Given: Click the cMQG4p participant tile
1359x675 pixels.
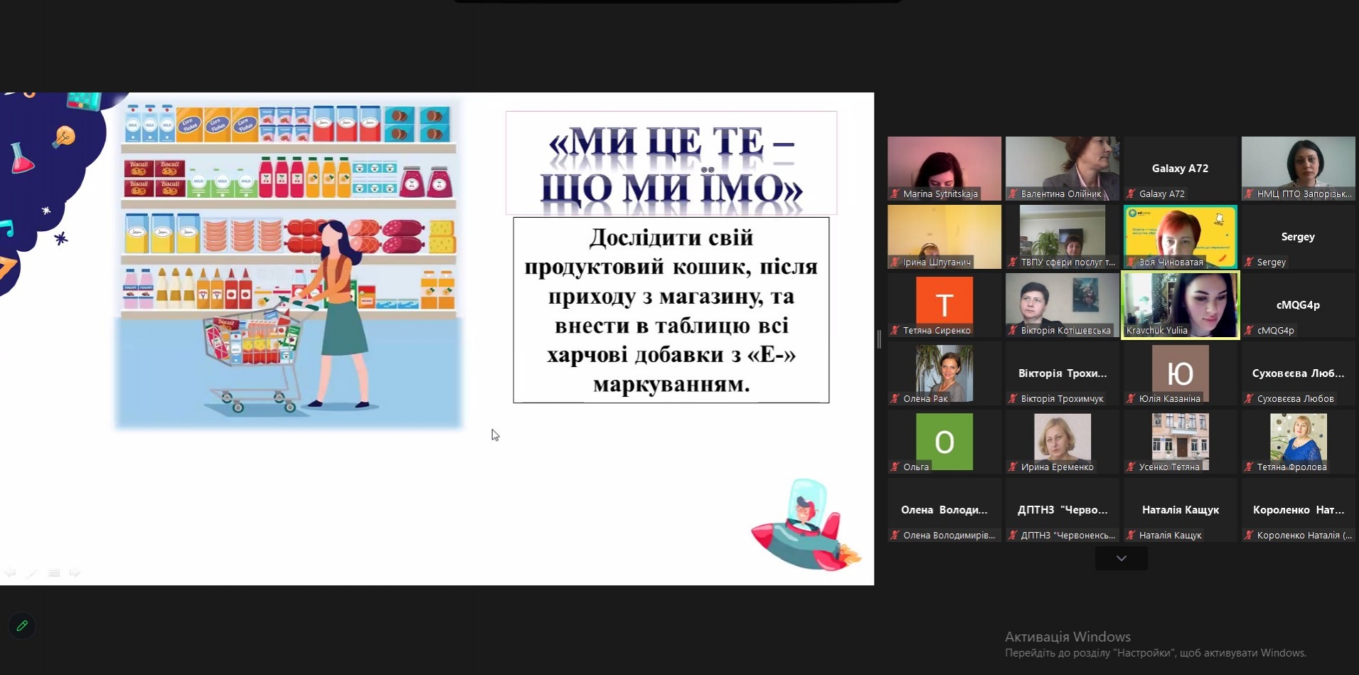Looking at the screenshot, I should (x=1298, y=304).
